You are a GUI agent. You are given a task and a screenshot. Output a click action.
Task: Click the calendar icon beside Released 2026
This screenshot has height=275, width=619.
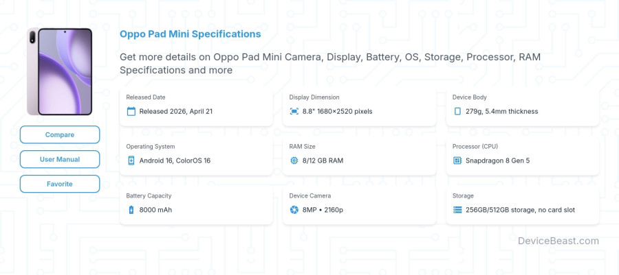click(x=131, y=111)
